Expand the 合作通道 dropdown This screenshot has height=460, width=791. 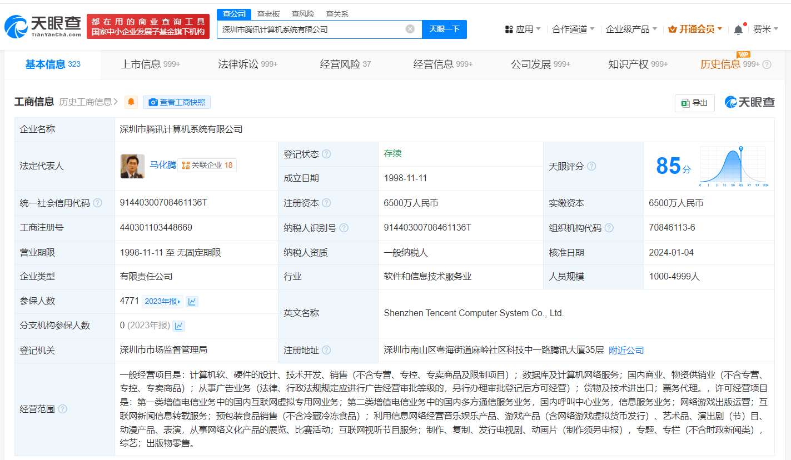point(573,29)
